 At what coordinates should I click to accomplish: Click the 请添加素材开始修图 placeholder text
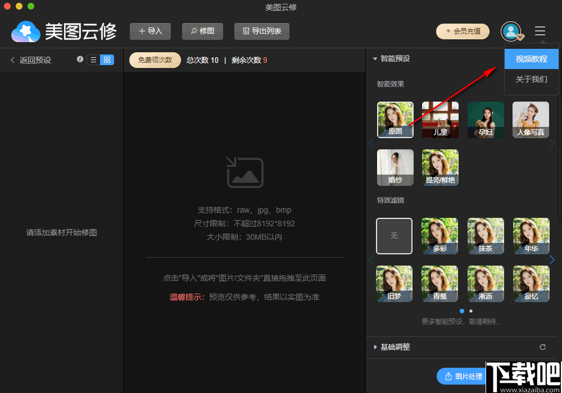(x=62, y=232)
